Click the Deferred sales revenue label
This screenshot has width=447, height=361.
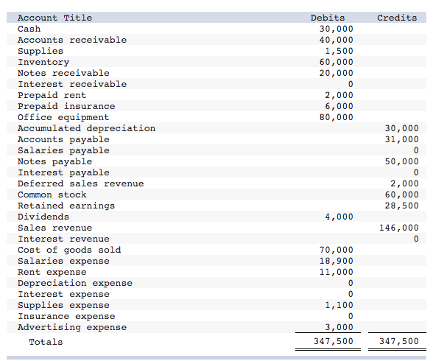point(81,183)
